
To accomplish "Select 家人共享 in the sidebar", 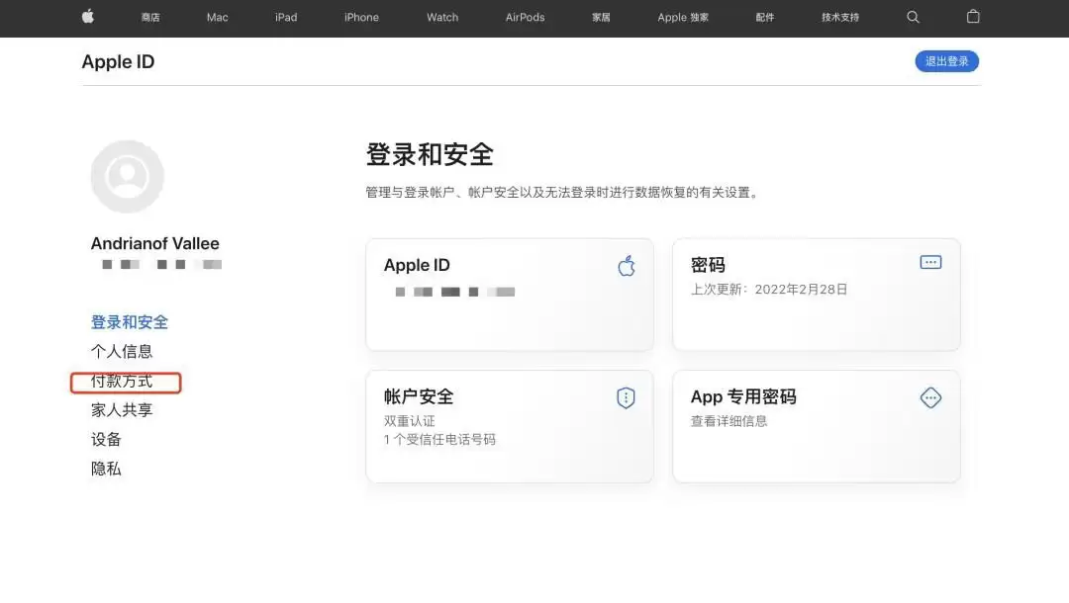I will click(121, 409).
